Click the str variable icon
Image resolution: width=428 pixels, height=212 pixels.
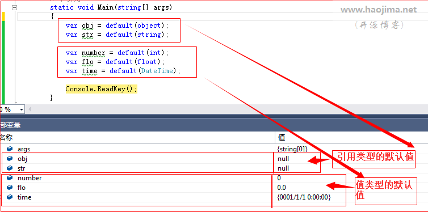[10, 168]
